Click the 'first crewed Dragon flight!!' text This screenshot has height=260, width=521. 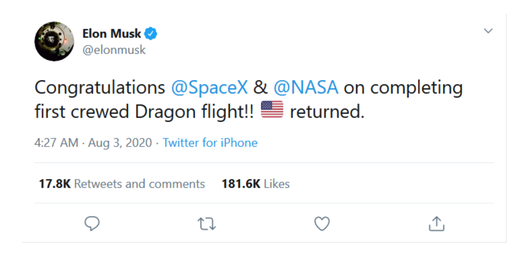(x=144, y=112)
